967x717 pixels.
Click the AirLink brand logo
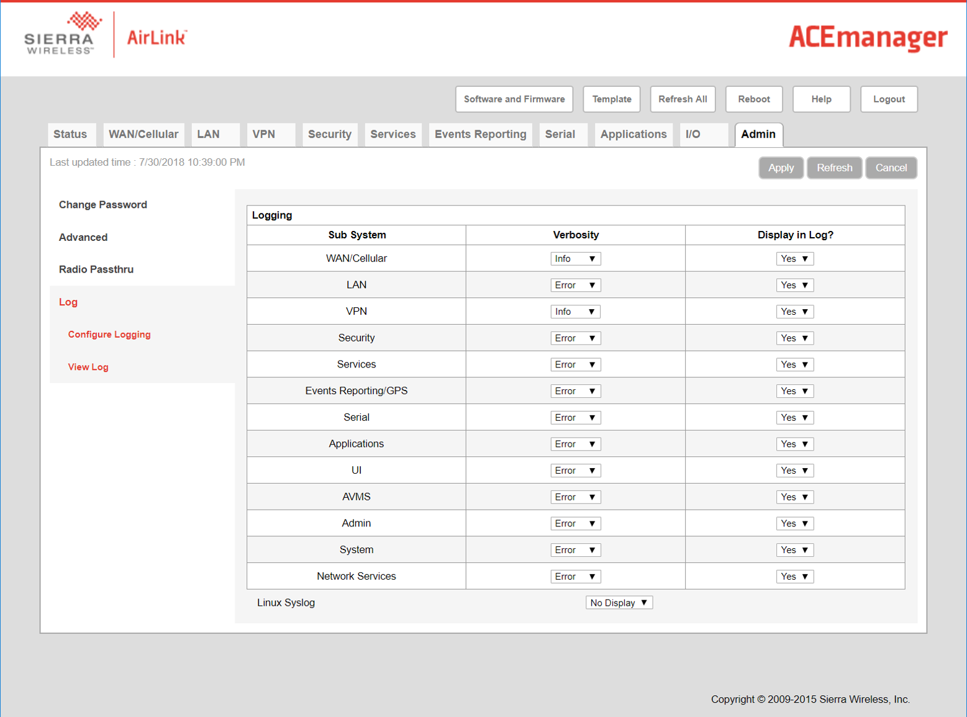point(156,37)
